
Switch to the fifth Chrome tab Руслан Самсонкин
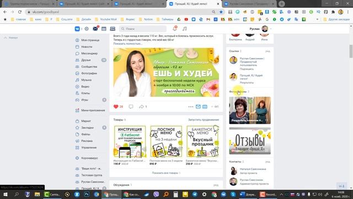[x=249, y=4]
